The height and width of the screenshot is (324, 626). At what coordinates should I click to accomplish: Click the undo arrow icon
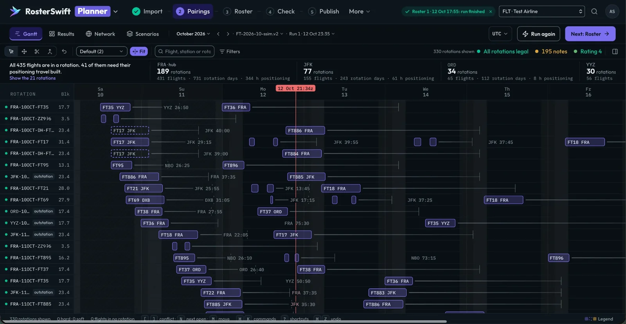pos(64,51)
